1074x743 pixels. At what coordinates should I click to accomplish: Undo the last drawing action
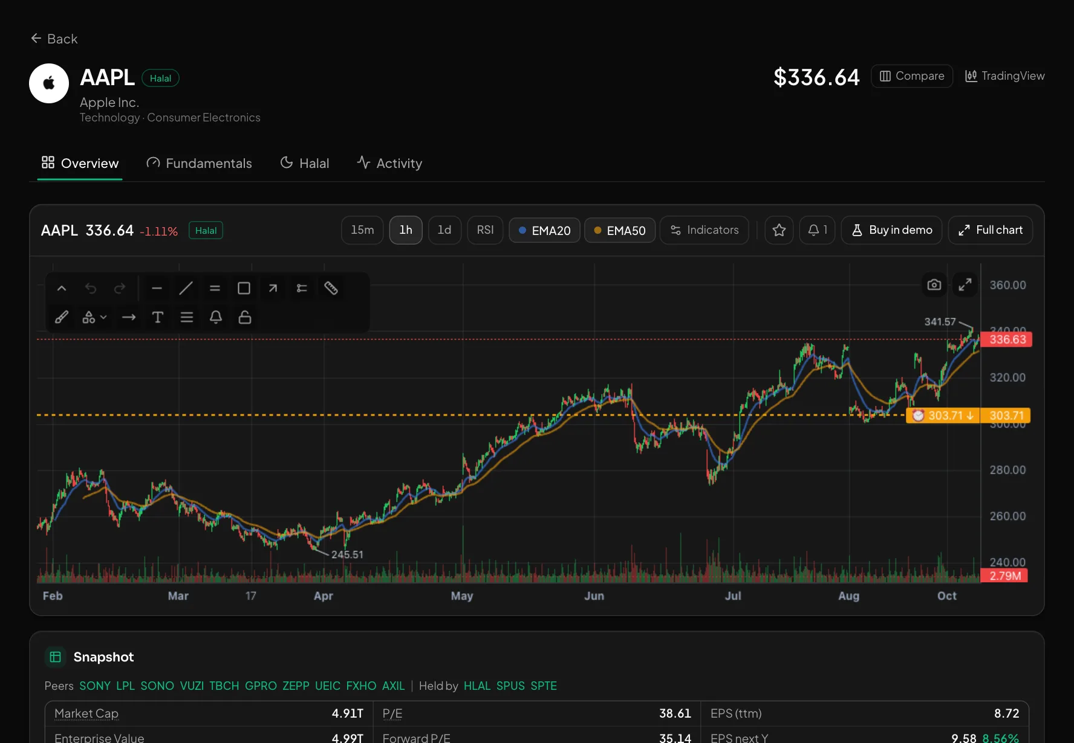pos(91,289)
